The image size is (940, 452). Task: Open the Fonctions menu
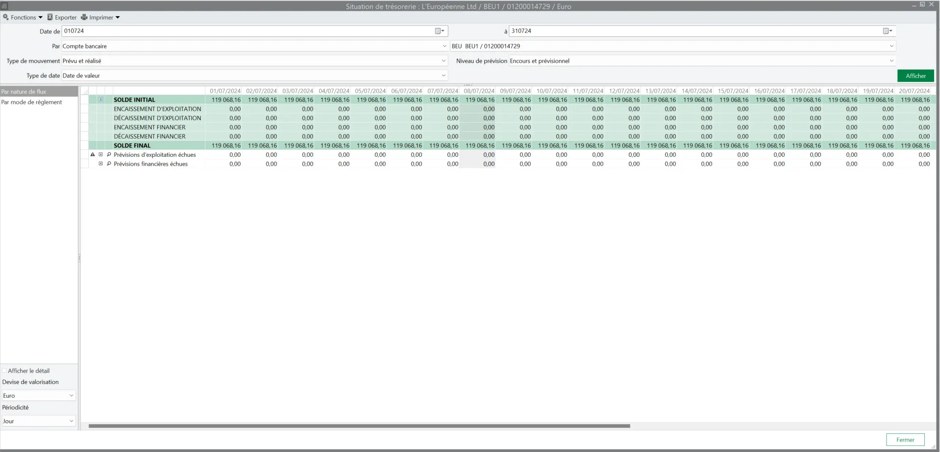(23, 17)
